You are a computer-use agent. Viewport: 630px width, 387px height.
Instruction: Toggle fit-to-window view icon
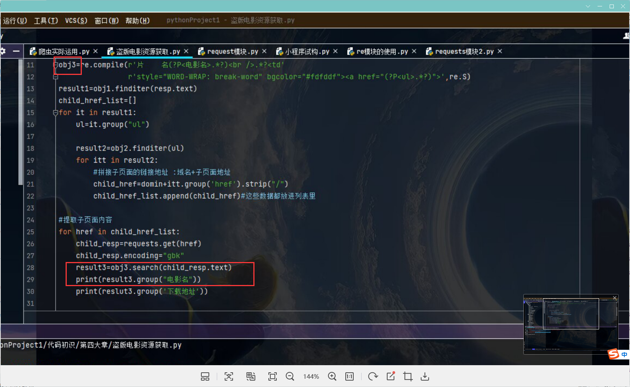pos(272,376)
